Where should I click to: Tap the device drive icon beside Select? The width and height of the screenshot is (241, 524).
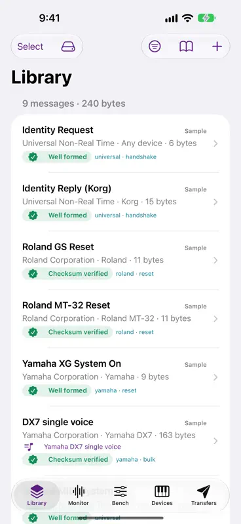pos(68,47)
